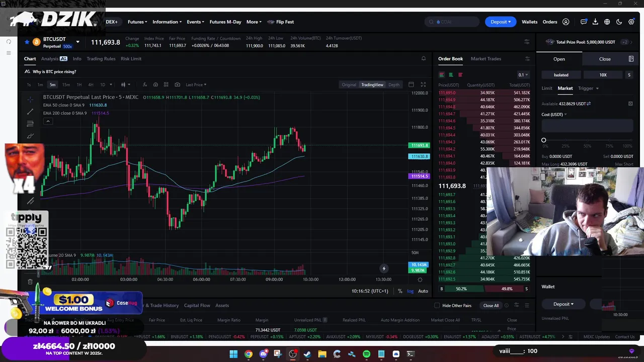Toggle the percent scale on the chart
Screen dimensions: 644x362
400,291
